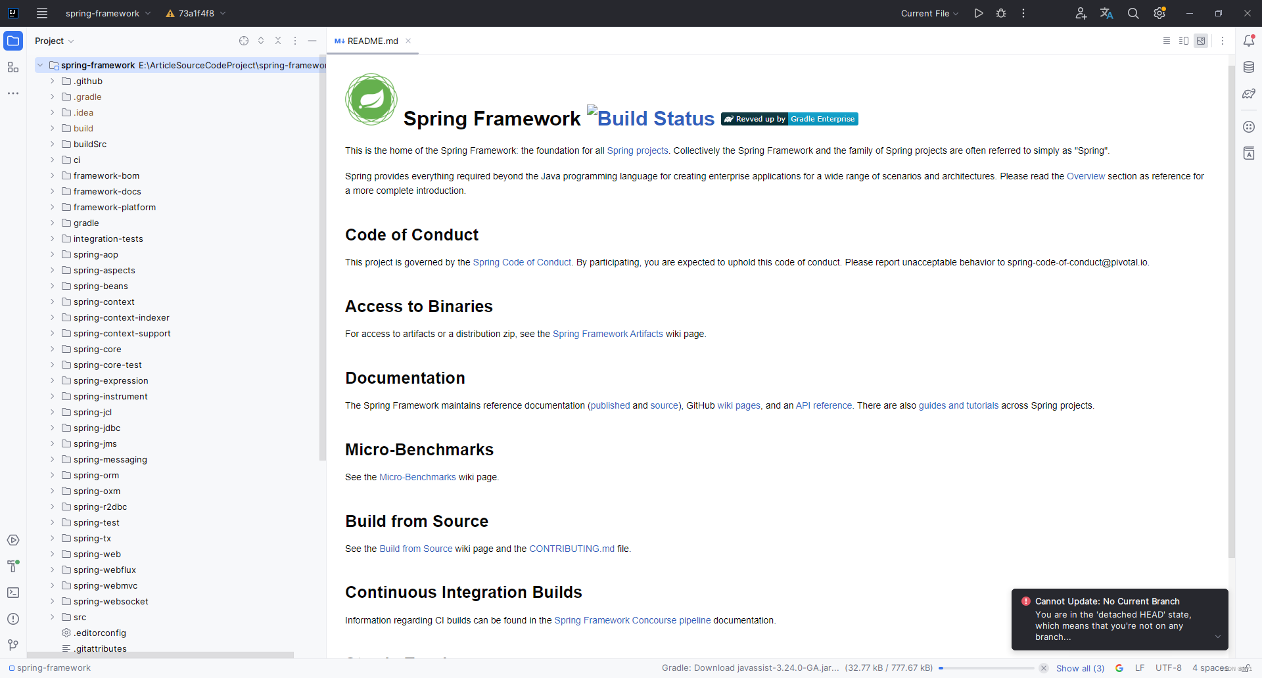This screenshot has width=1262, height=678.
Task: Open the 73a1f4f8 Git branch dropdown
Action: 196,13
